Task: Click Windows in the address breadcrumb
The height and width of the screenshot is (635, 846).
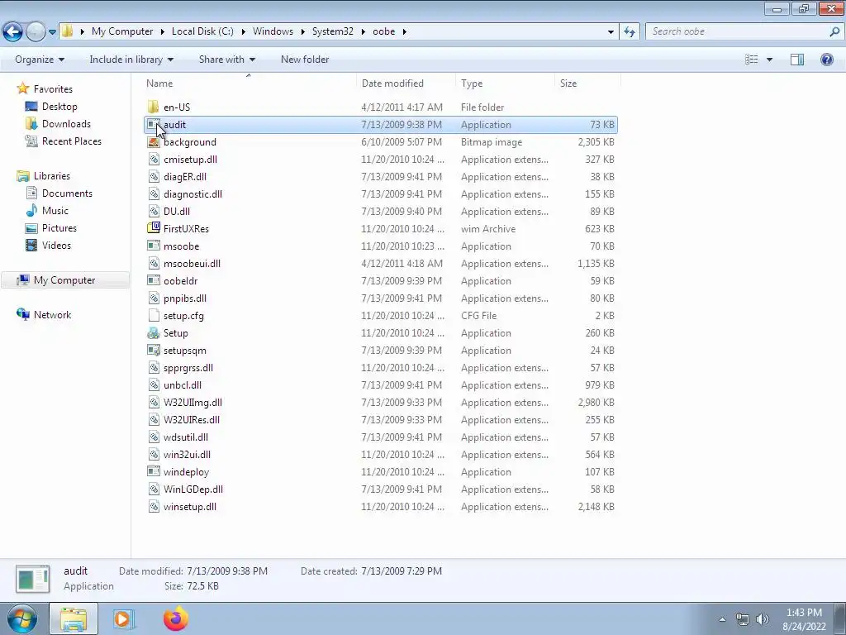Action: 273,31
